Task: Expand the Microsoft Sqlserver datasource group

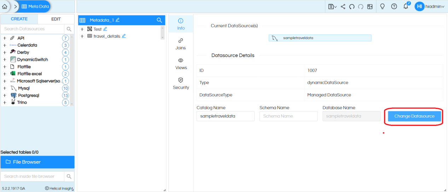Action: (x=5, y=81)
